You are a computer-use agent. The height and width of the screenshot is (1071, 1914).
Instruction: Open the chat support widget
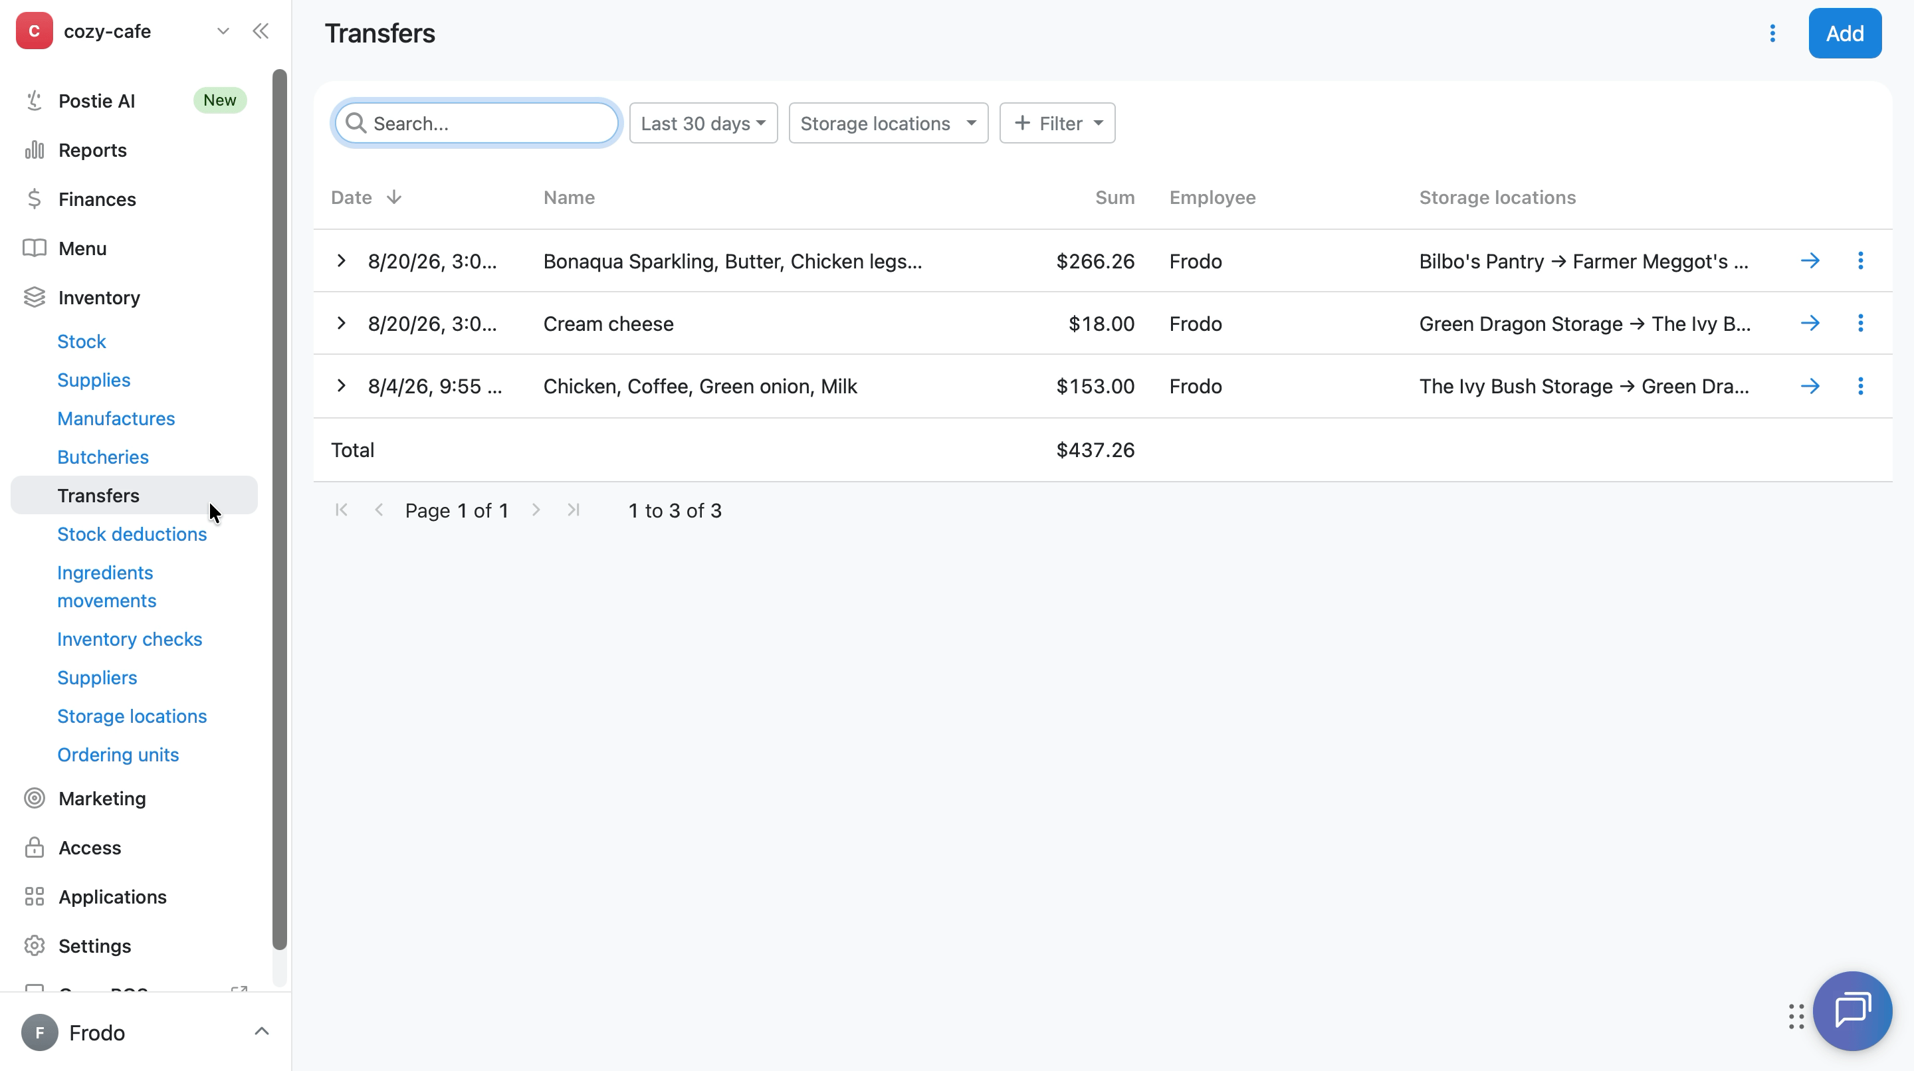[x=1852, y=1011]
